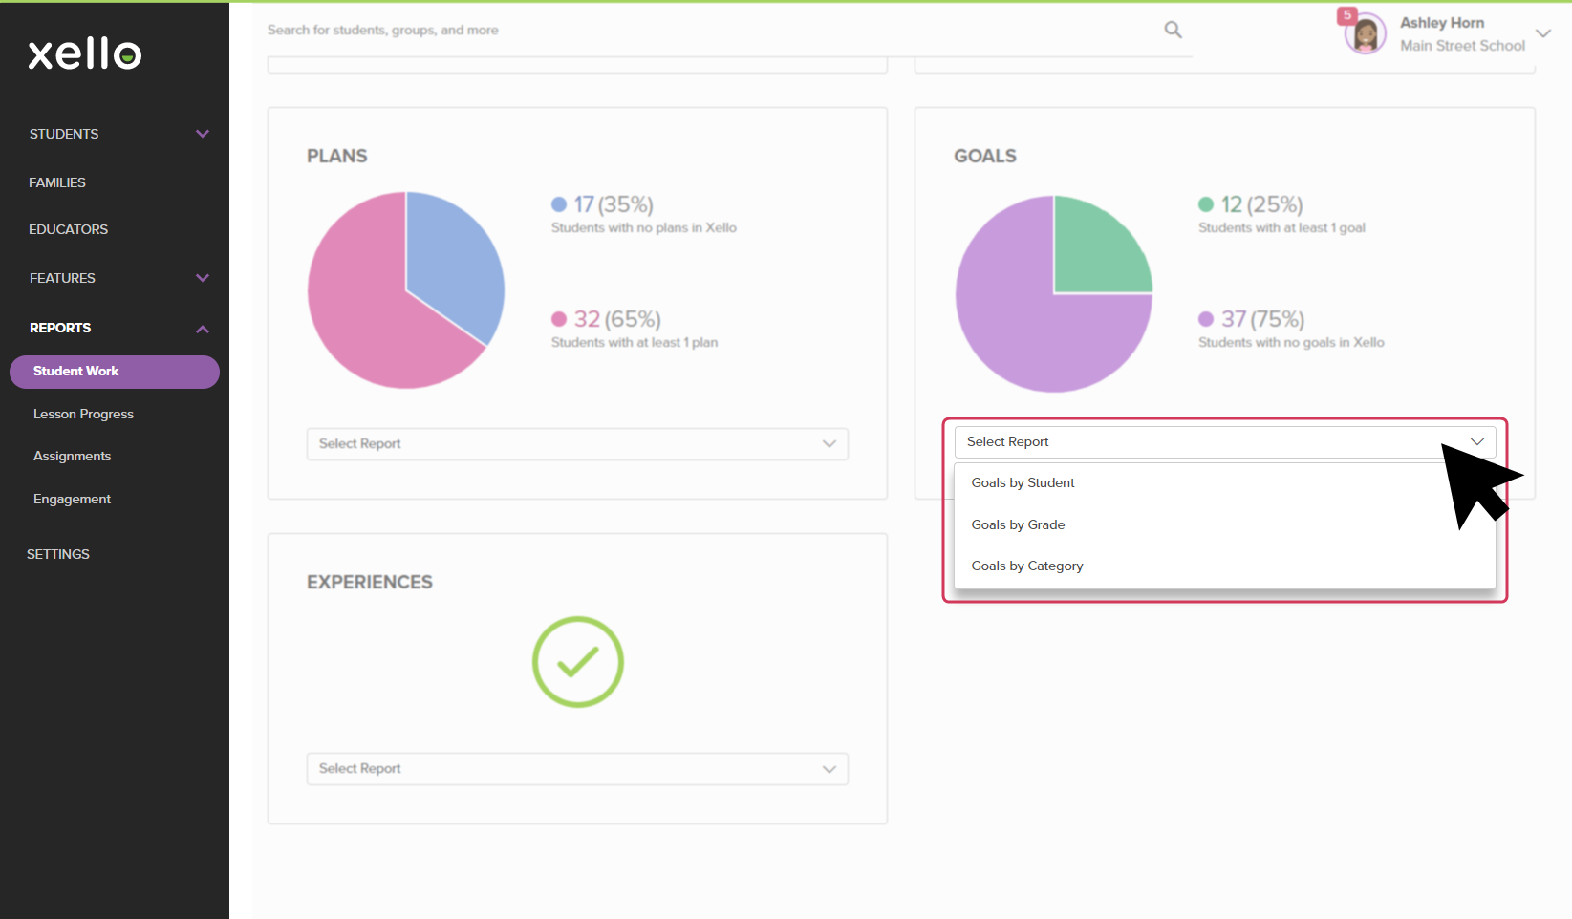1572x919 pixels.
Task: Open Settings in the sidebar
Action: pyautogui.click(x=58, y=554)
